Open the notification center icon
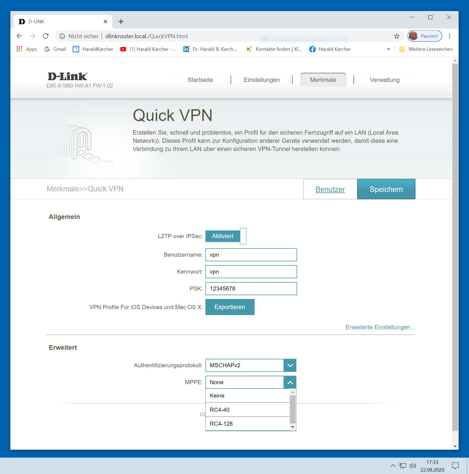Viewport: 469px width, 474px height. tap(455, 466)
